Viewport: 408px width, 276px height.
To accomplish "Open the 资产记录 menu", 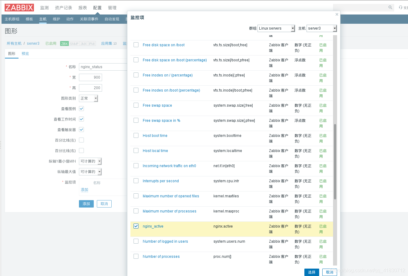I will pyautogui.click(x=64, y=8).
